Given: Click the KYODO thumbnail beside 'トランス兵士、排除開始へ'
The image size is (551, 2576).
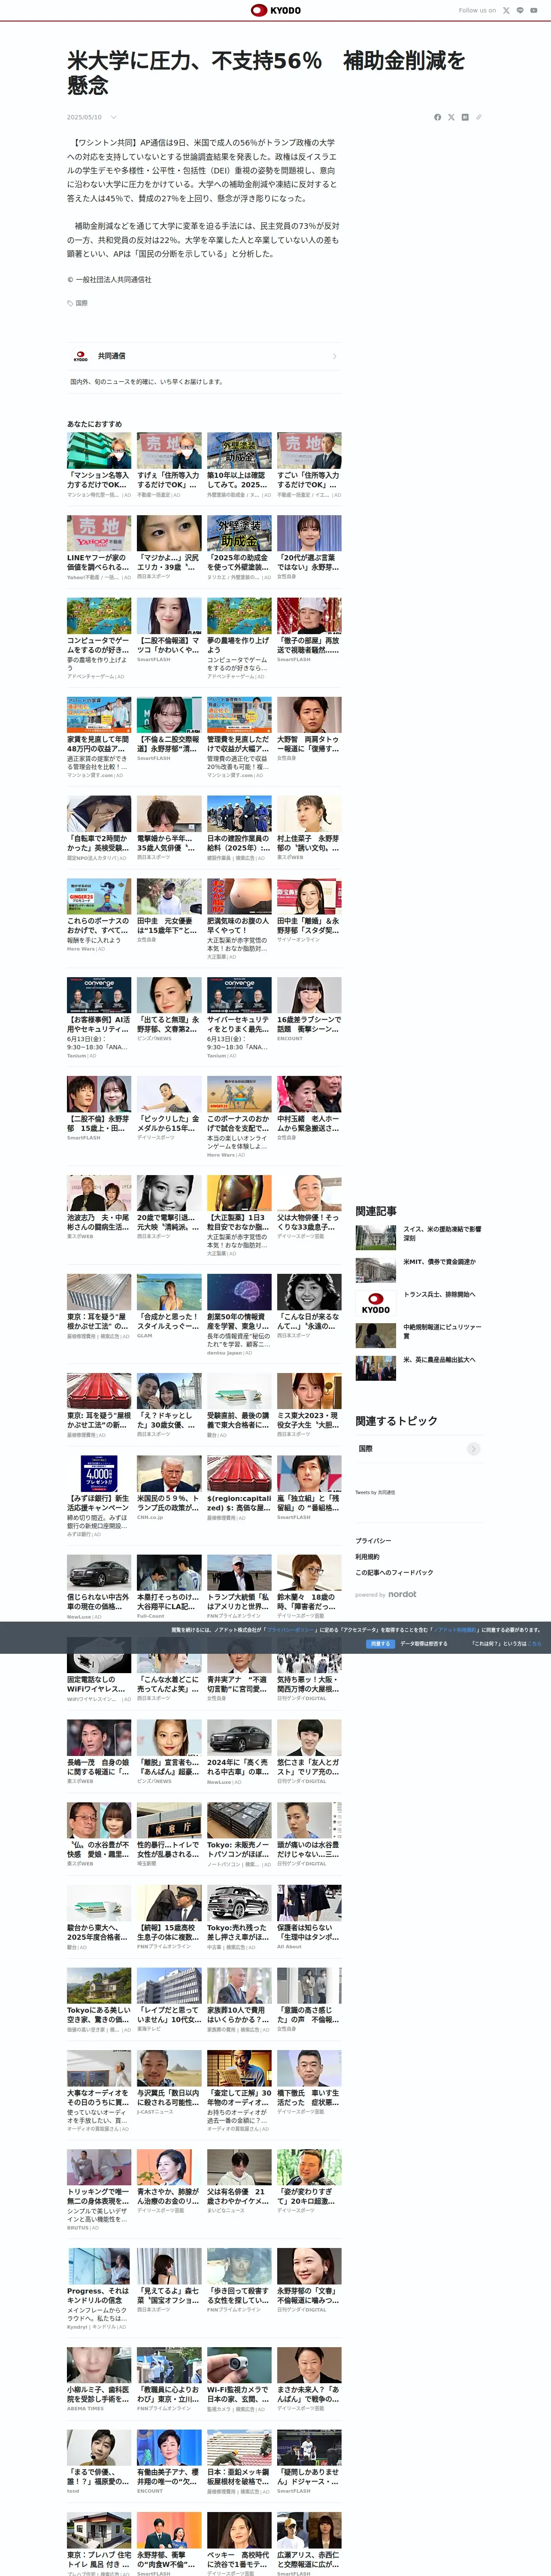Looking at the screenshot, I should tap(376, 1303).
